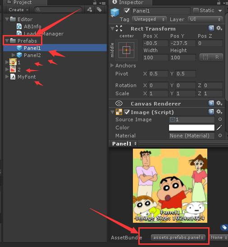Toggle blueprint mode button
The width and height of the screenshot is (228, 247).
pos(205,57)
